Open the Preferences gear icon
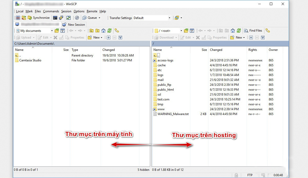Viewport: 308px width, 178px height. click(77, 18)
